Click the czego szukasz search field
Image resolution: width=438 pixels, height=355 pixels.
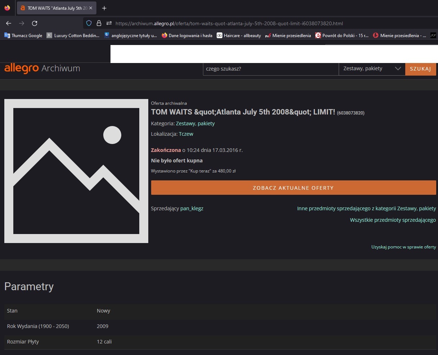271,68
